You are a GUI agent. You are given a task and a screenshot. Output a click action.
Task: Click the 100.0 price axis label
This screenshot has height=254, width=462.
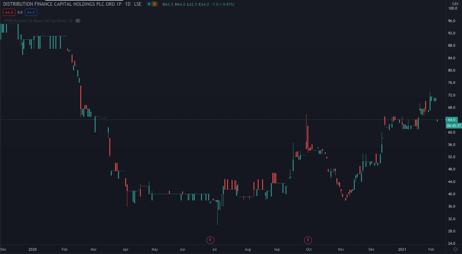[x=452, y=8]
